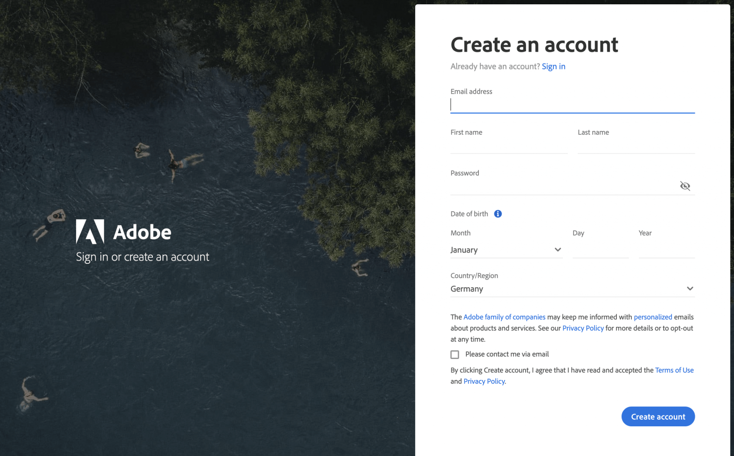Click the Date of birth info icon
This screenshot has height=456, width=734.
[498, 214]
